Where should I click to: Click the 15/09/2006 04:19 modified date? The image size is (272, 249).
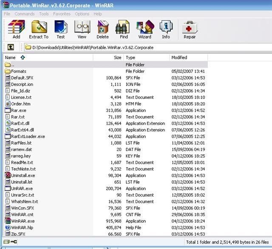188,149
